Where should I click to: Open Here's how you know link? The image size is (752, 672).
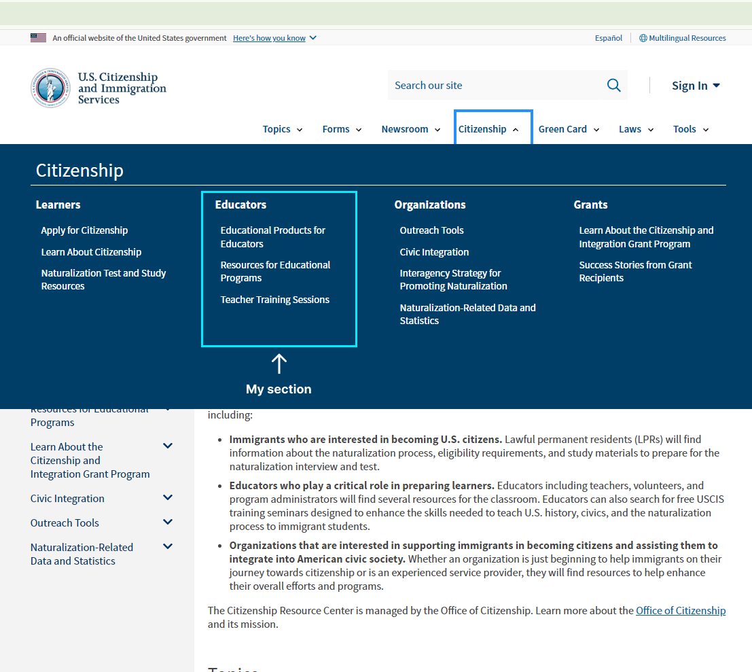pos(269,38)
